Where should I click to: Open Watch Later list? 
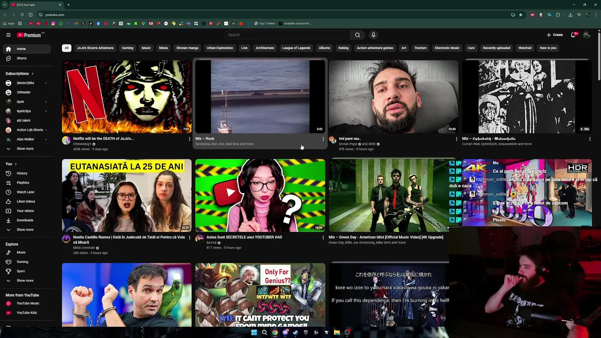click(26, 192)
